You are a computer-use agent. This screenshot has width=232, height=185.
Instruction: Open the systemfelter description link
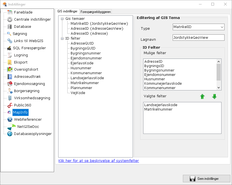click(98, 161)
